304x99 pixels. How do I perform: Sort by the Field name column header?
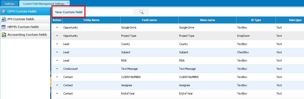pos(149,20)
